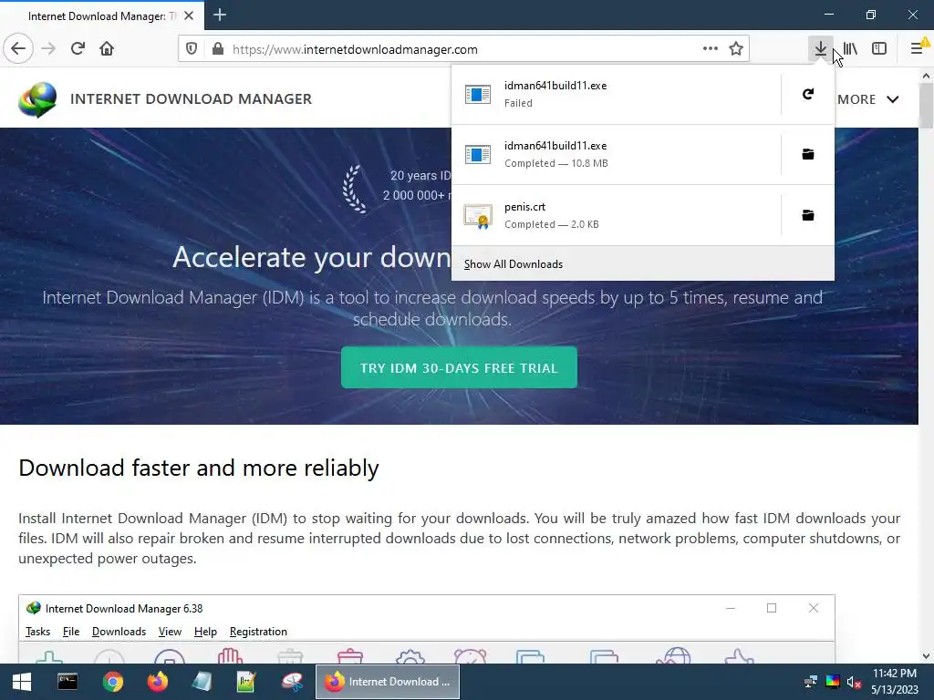This screenshot has width=934, height=700.
Task: Click the muted volume tray icon
Action: (x=854, y=682)
